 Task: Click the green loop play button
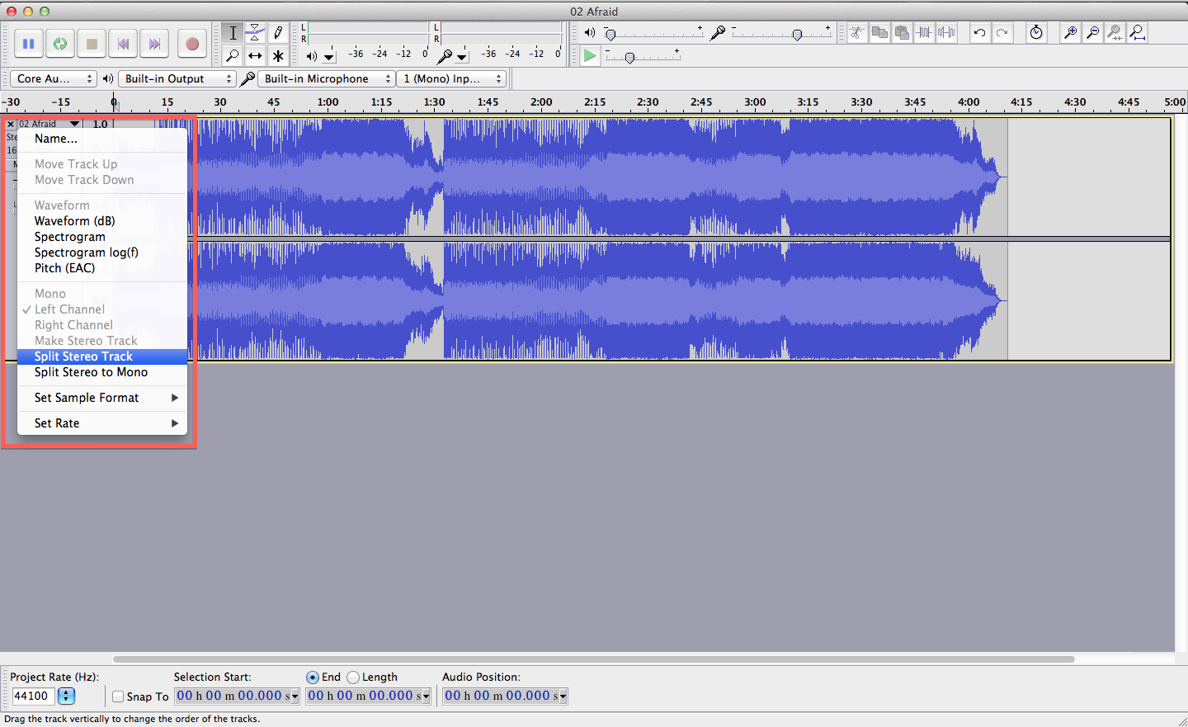pyautogui.click(x=60, y=44)
